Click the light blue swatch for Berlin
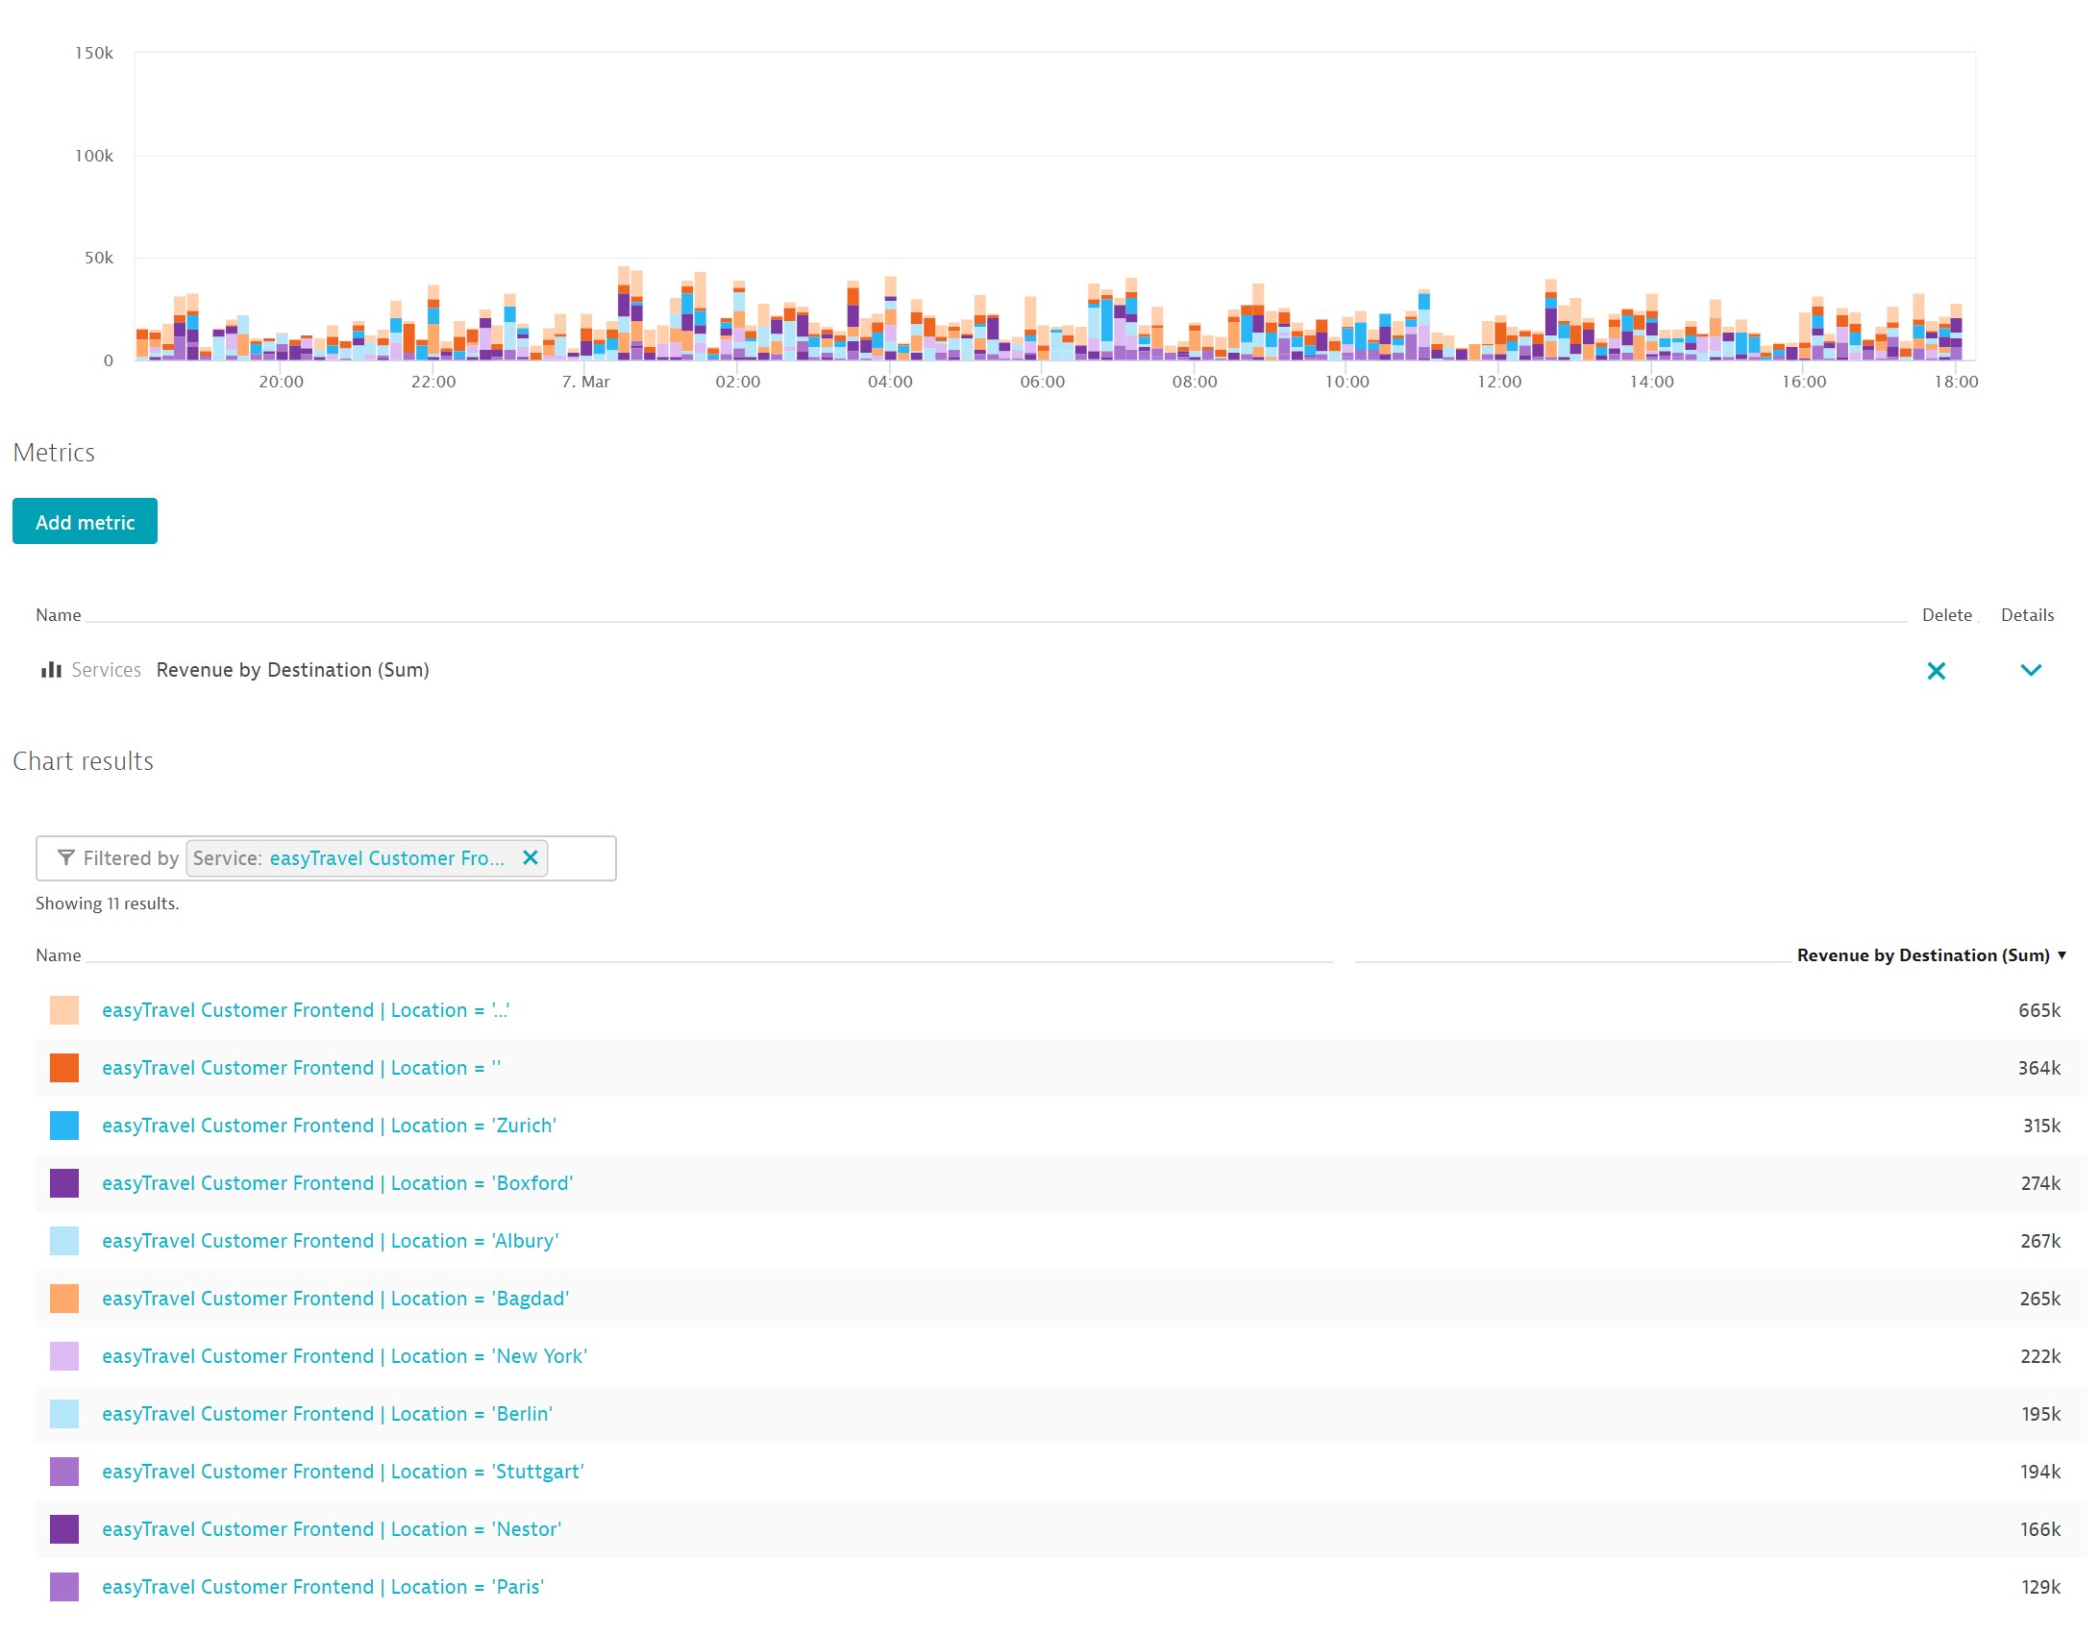 64,1414
